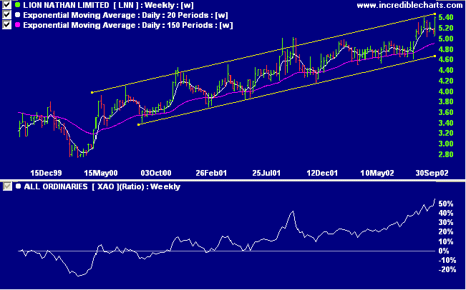
Task: Open the www.incrediblecharts.com link
Action: coord(409,5)
